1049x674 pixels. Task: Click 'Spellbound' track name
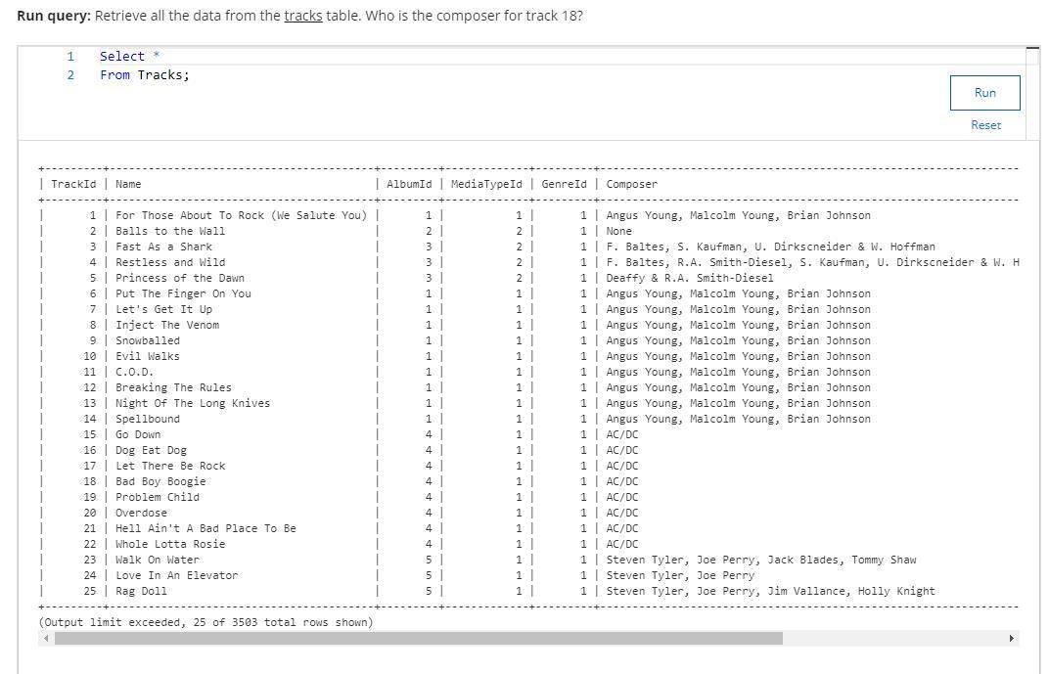coord(147,419)
